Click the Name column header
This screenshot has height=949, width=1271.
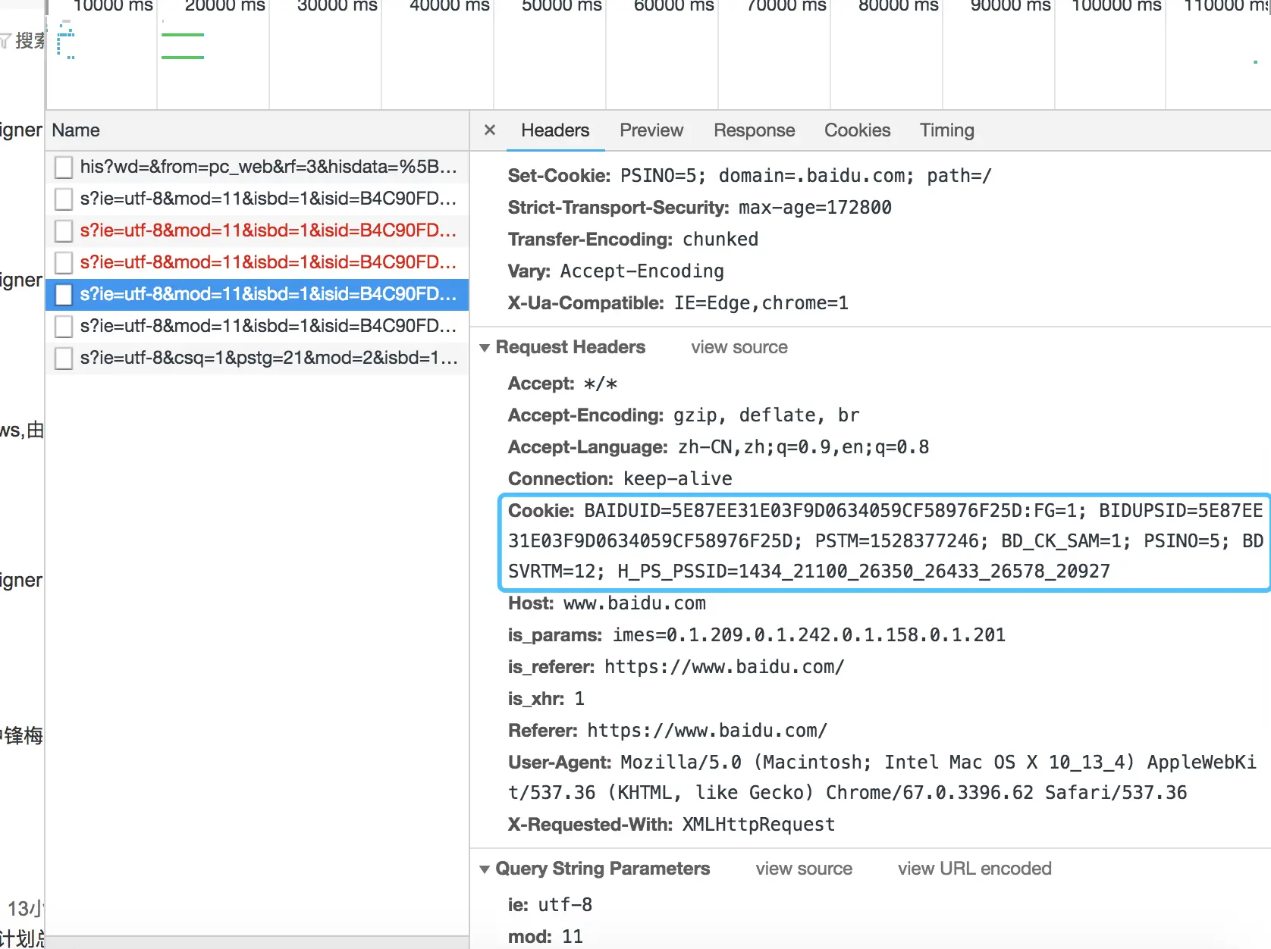click(257, 130)
